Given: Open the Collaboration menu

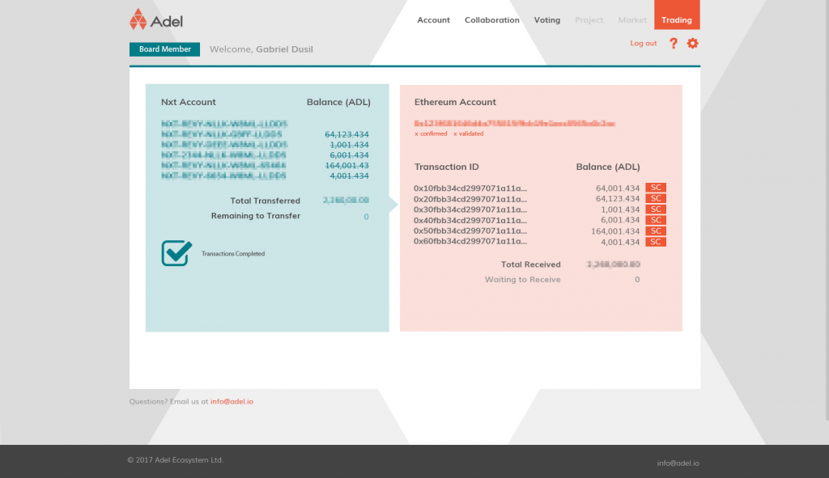Looking at the screenshot, I should 491,20.
